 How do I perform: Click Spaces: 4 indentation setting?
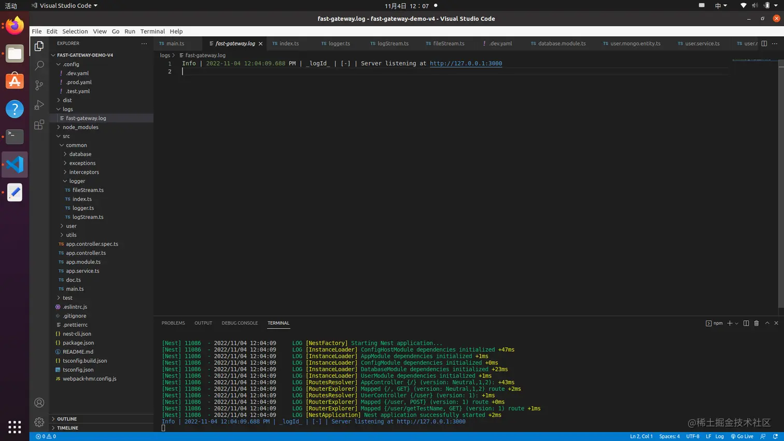pyautogui.click(x=669, y=436)
